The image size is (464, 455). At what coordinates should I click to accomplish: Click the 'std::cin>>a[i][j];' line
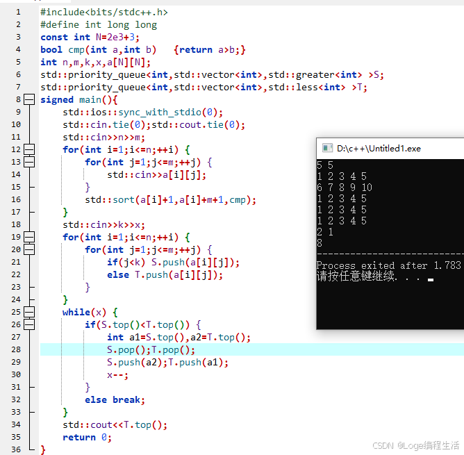tap(156, 174)
